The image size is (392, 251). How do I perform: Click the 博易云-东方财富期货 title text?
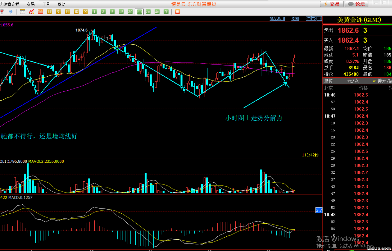194,4
